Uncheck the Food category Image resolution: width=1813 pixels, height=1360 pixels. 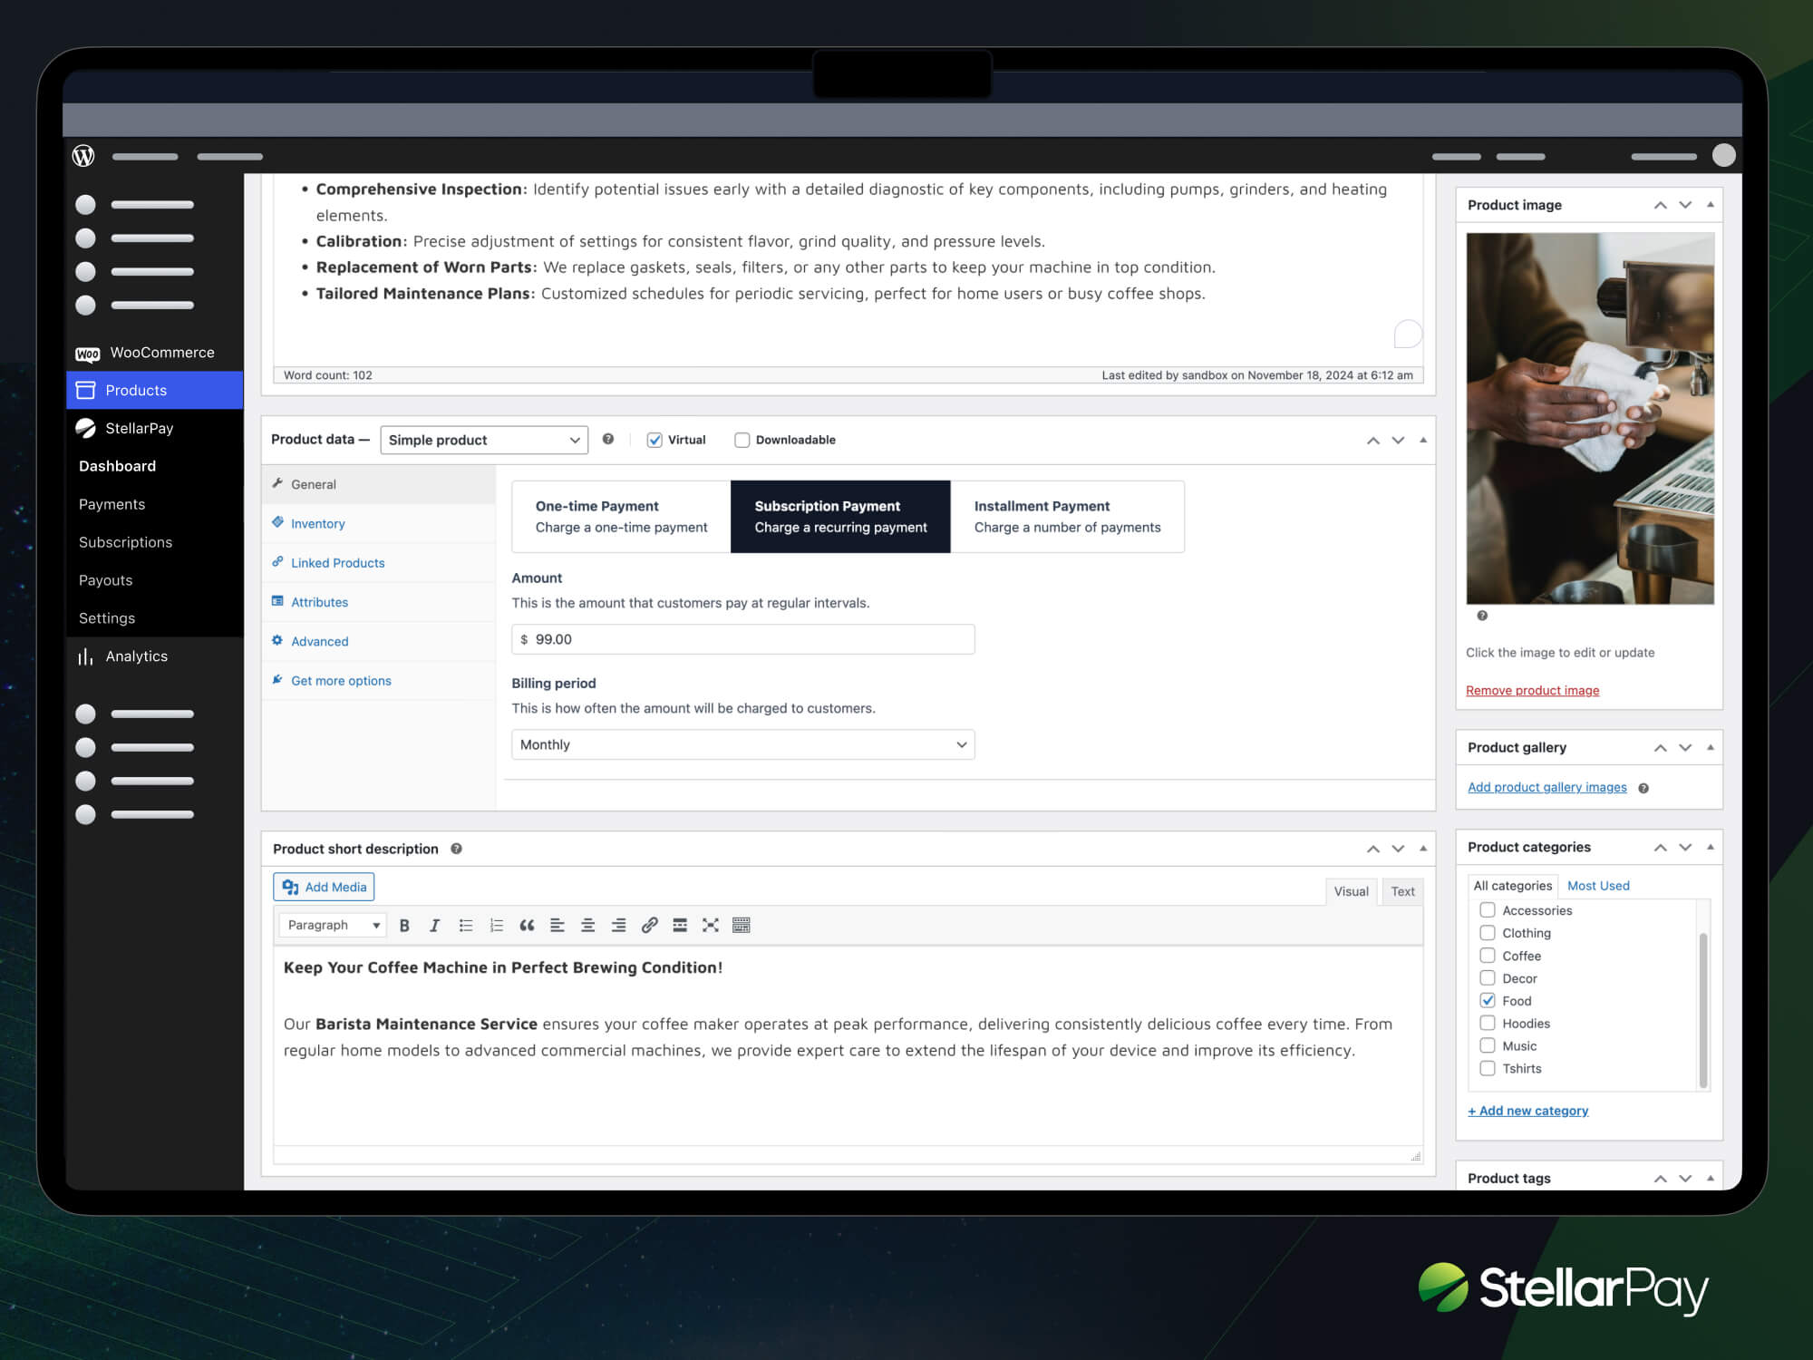[1488, 1001]
